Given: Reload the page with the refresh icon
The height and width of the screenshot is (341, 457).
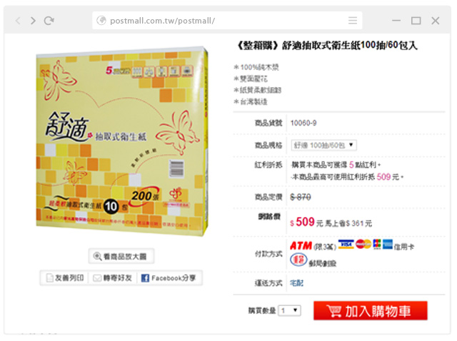Looking at the screenshot, I should tap(49, 21).
